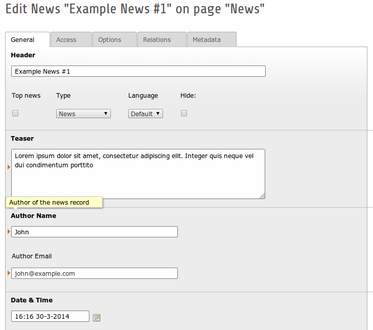Switch to the Access tab
Image resolution: width=373 pixels, height=330 pixels.
[x=71, y=39]
